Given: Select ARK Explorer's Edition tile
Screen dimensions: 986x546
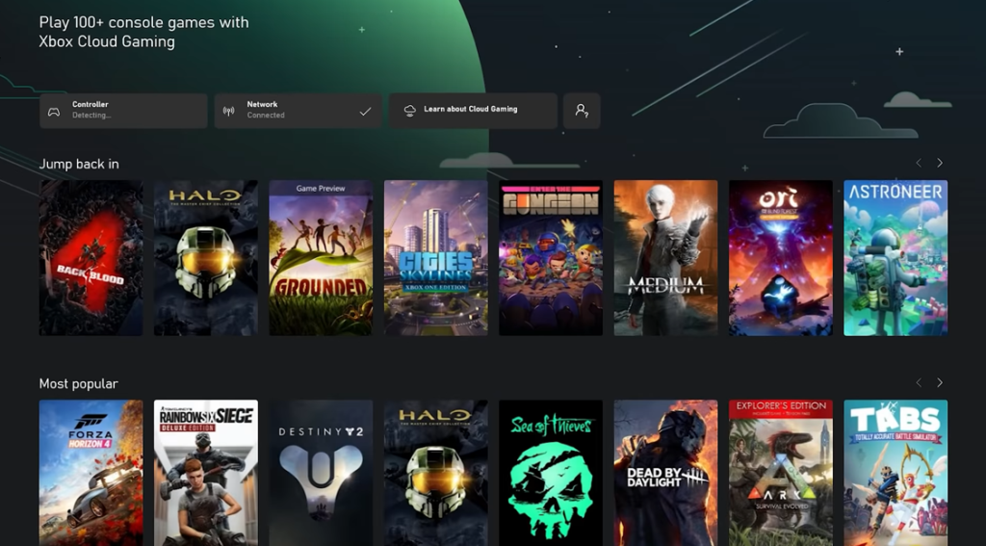Looking at the screenshot, I should 781,473.
